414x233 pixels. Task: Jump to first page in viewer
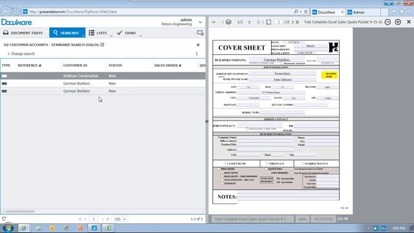258,22
